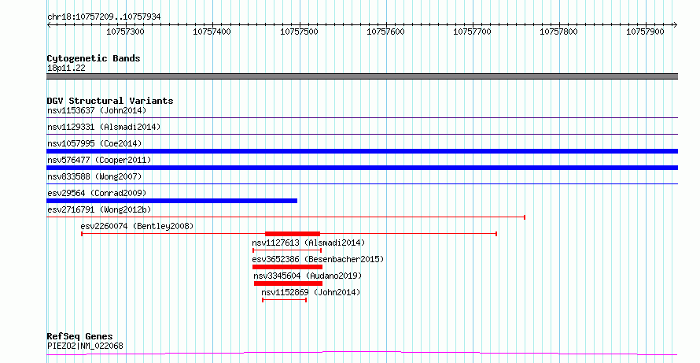
Task: Click the 10757900 ruler position label
Action: (646, 31)
